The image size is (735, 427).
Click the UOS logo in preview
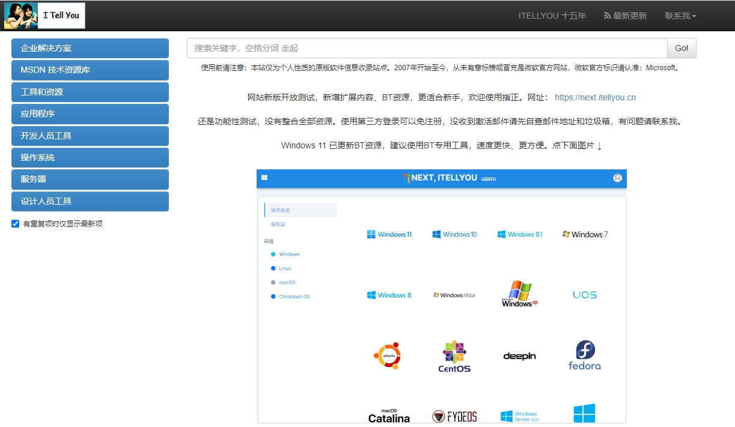(585, 295)
